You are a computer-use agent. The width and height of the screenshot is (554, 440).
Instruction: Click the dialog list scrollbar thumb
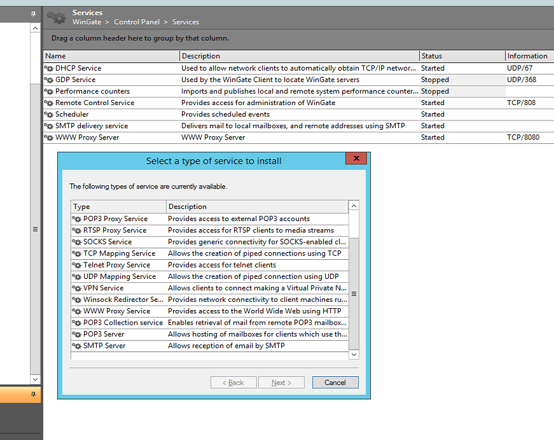(x=354, y=294)
